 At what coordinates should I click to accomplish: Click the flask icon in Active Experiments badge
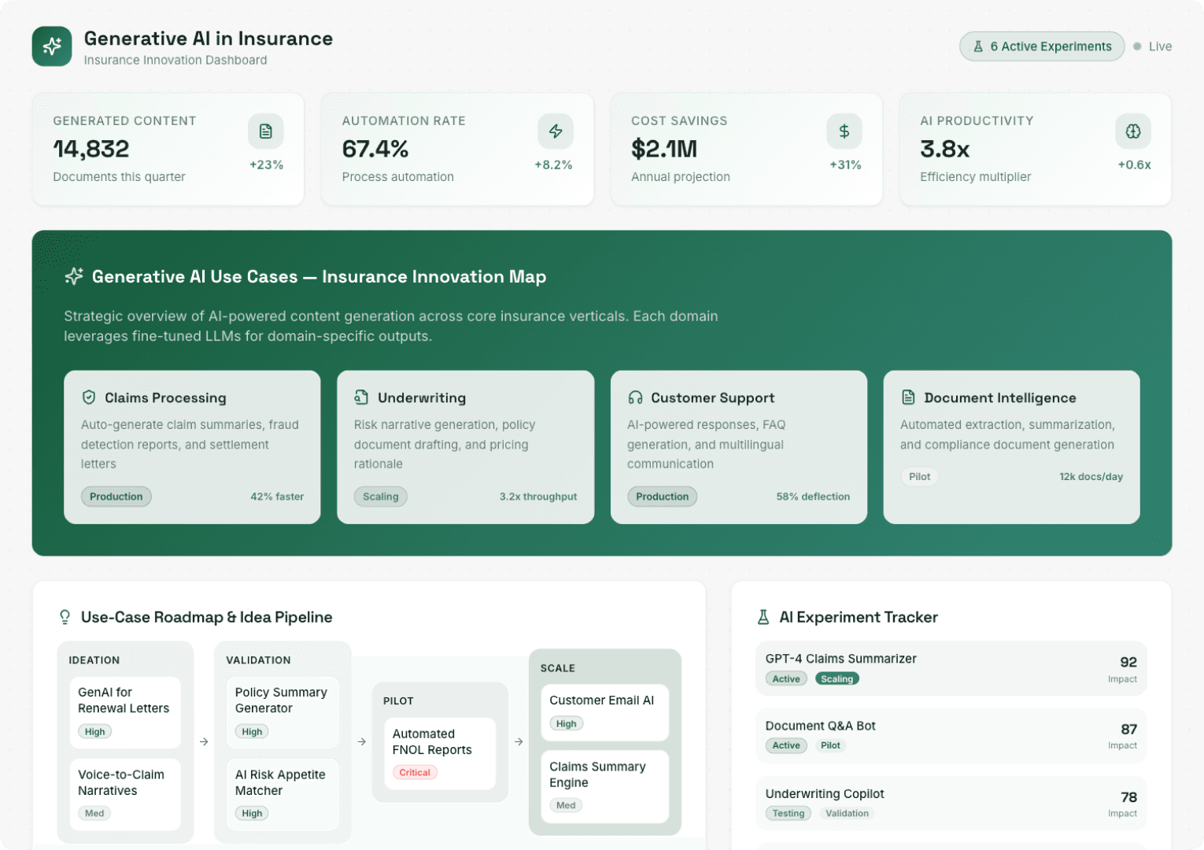pyautogui.click(x=978, y=46)
